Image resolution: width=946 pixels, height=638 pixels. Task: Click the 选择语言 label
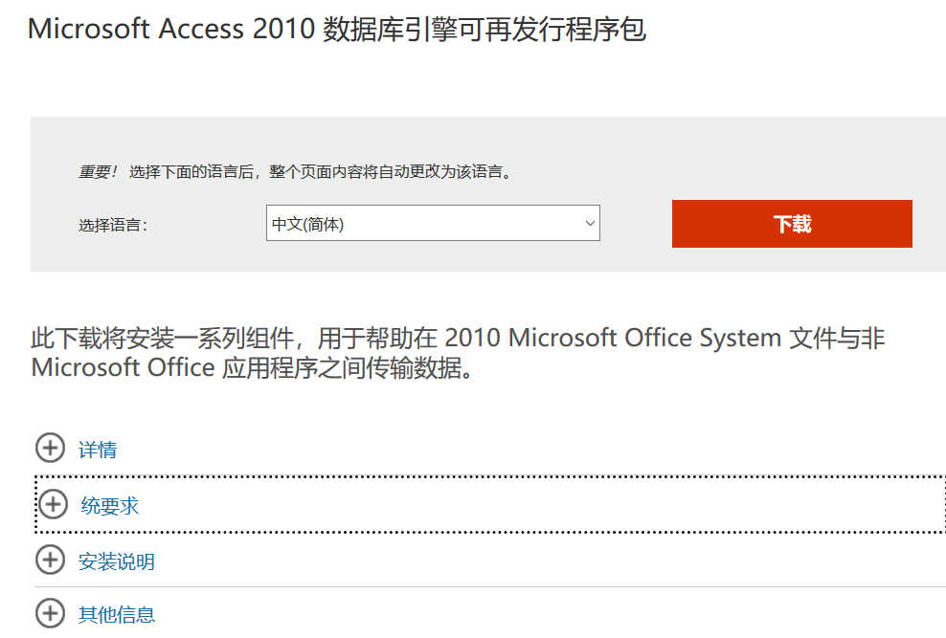pos(113,226)
